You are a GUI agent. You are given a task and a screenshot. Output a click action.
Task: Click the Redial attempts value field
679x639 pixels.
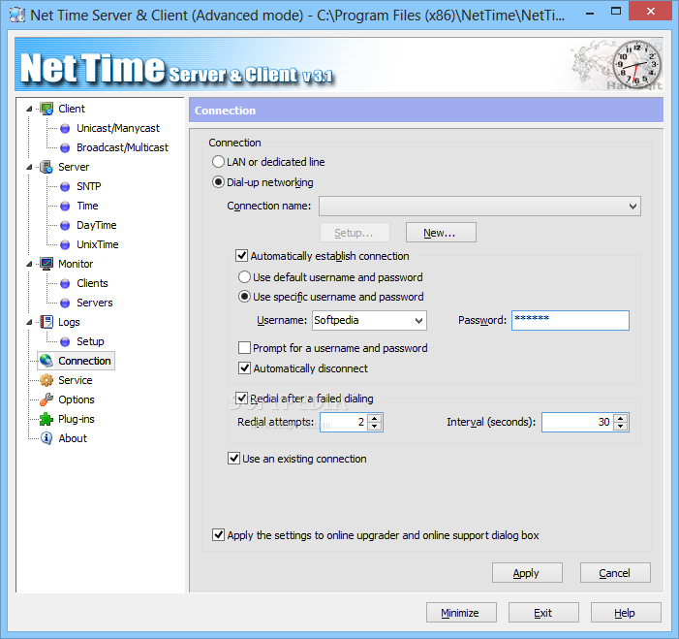click(344, 422)
